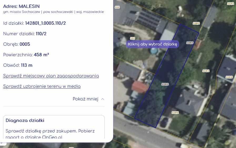The image size is (236, 148).
Task: Select the area value 458 m²
Action: [x=41, y=55]
